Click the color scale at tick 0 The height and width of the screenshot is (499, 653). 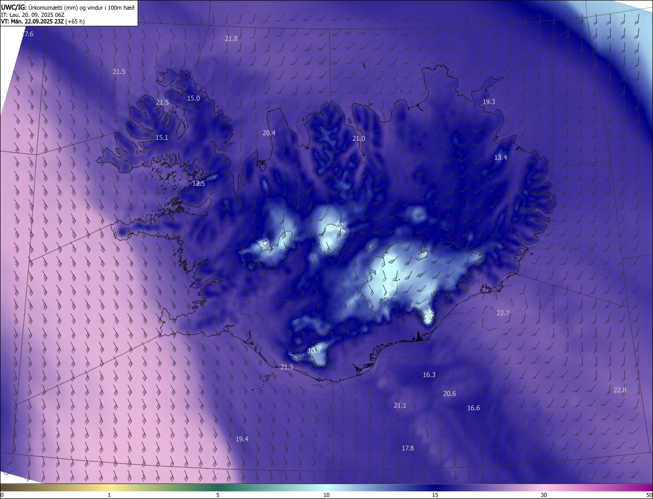[x=2, y=495]
